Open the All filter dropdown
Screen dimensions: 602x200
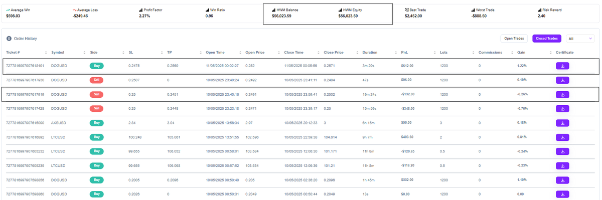[580, 38]
